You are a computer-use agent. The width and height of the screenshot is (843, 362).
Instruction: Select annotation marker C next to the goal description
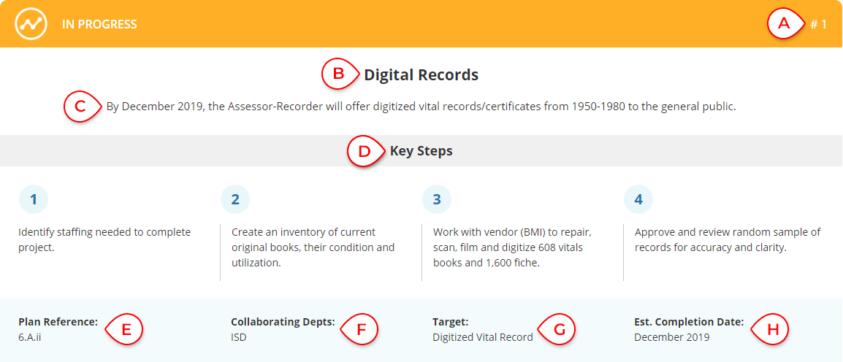83,107
